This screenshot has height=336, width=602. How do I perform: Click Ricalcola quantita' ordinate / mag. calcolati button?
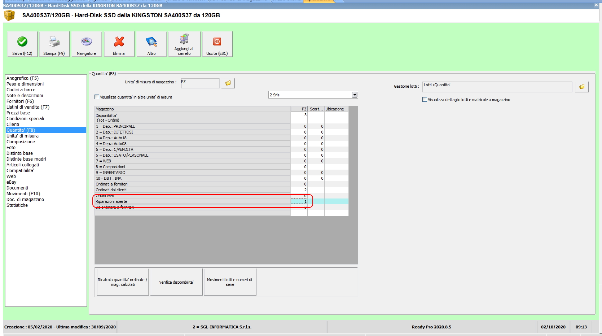tap(123, 282)
